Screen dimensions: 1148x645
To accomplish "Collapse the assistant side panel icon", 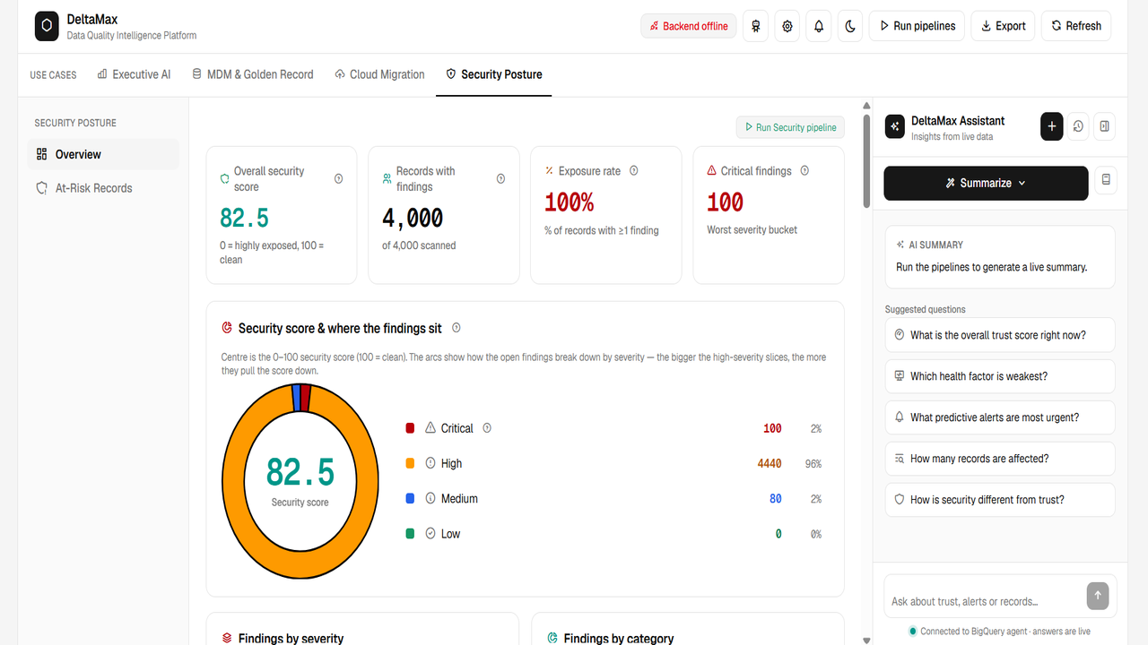I will 1105,127.
